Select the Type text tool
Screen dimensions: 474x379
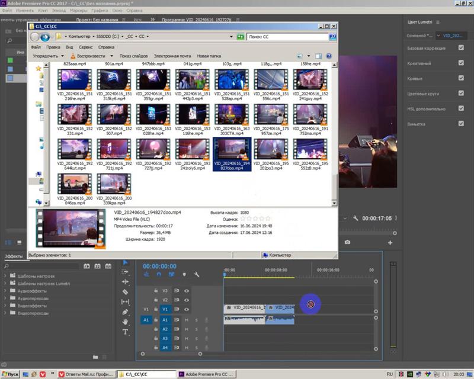tap(125, 332)
